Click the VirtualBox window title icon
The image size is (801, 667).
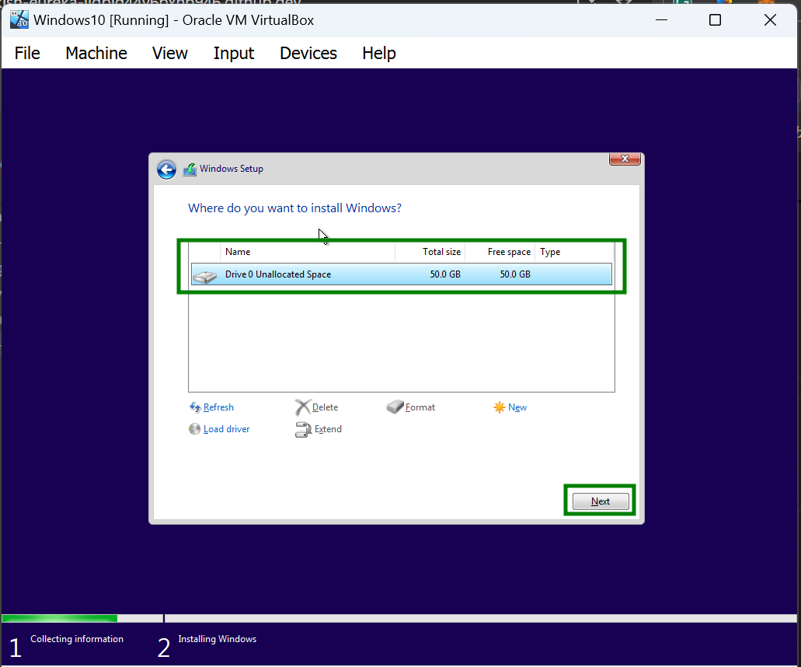click(x=19, y=20)
